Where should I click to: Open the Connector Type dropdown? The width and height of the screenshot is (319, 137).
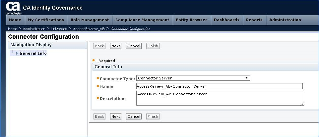(x=193, y=78)
